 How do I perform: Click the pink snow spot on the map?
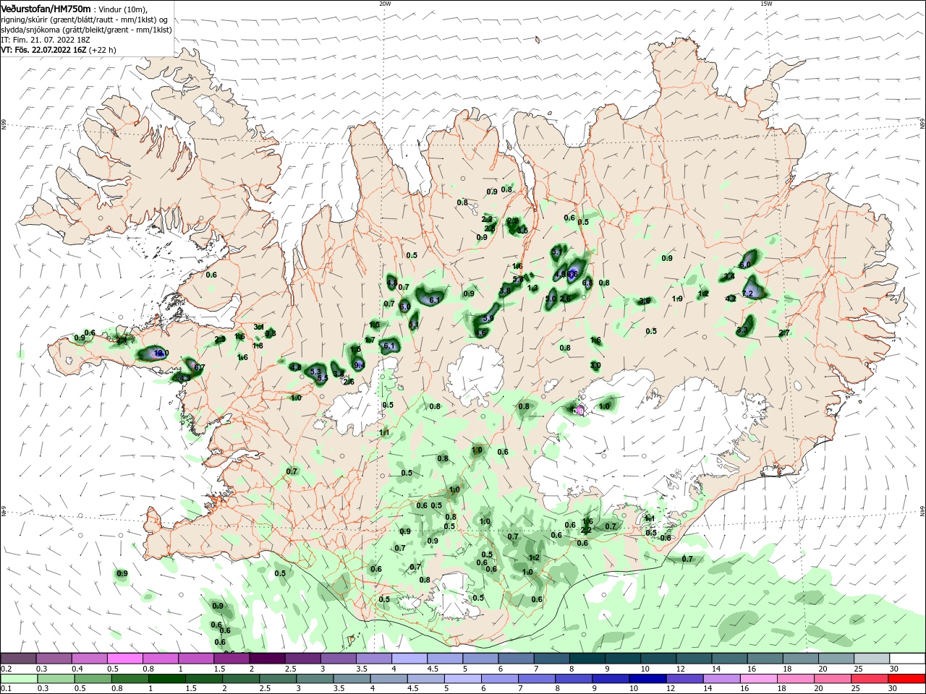[579, 410]
